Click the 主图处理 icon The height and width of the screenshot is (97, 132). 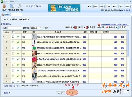(87, 27)
